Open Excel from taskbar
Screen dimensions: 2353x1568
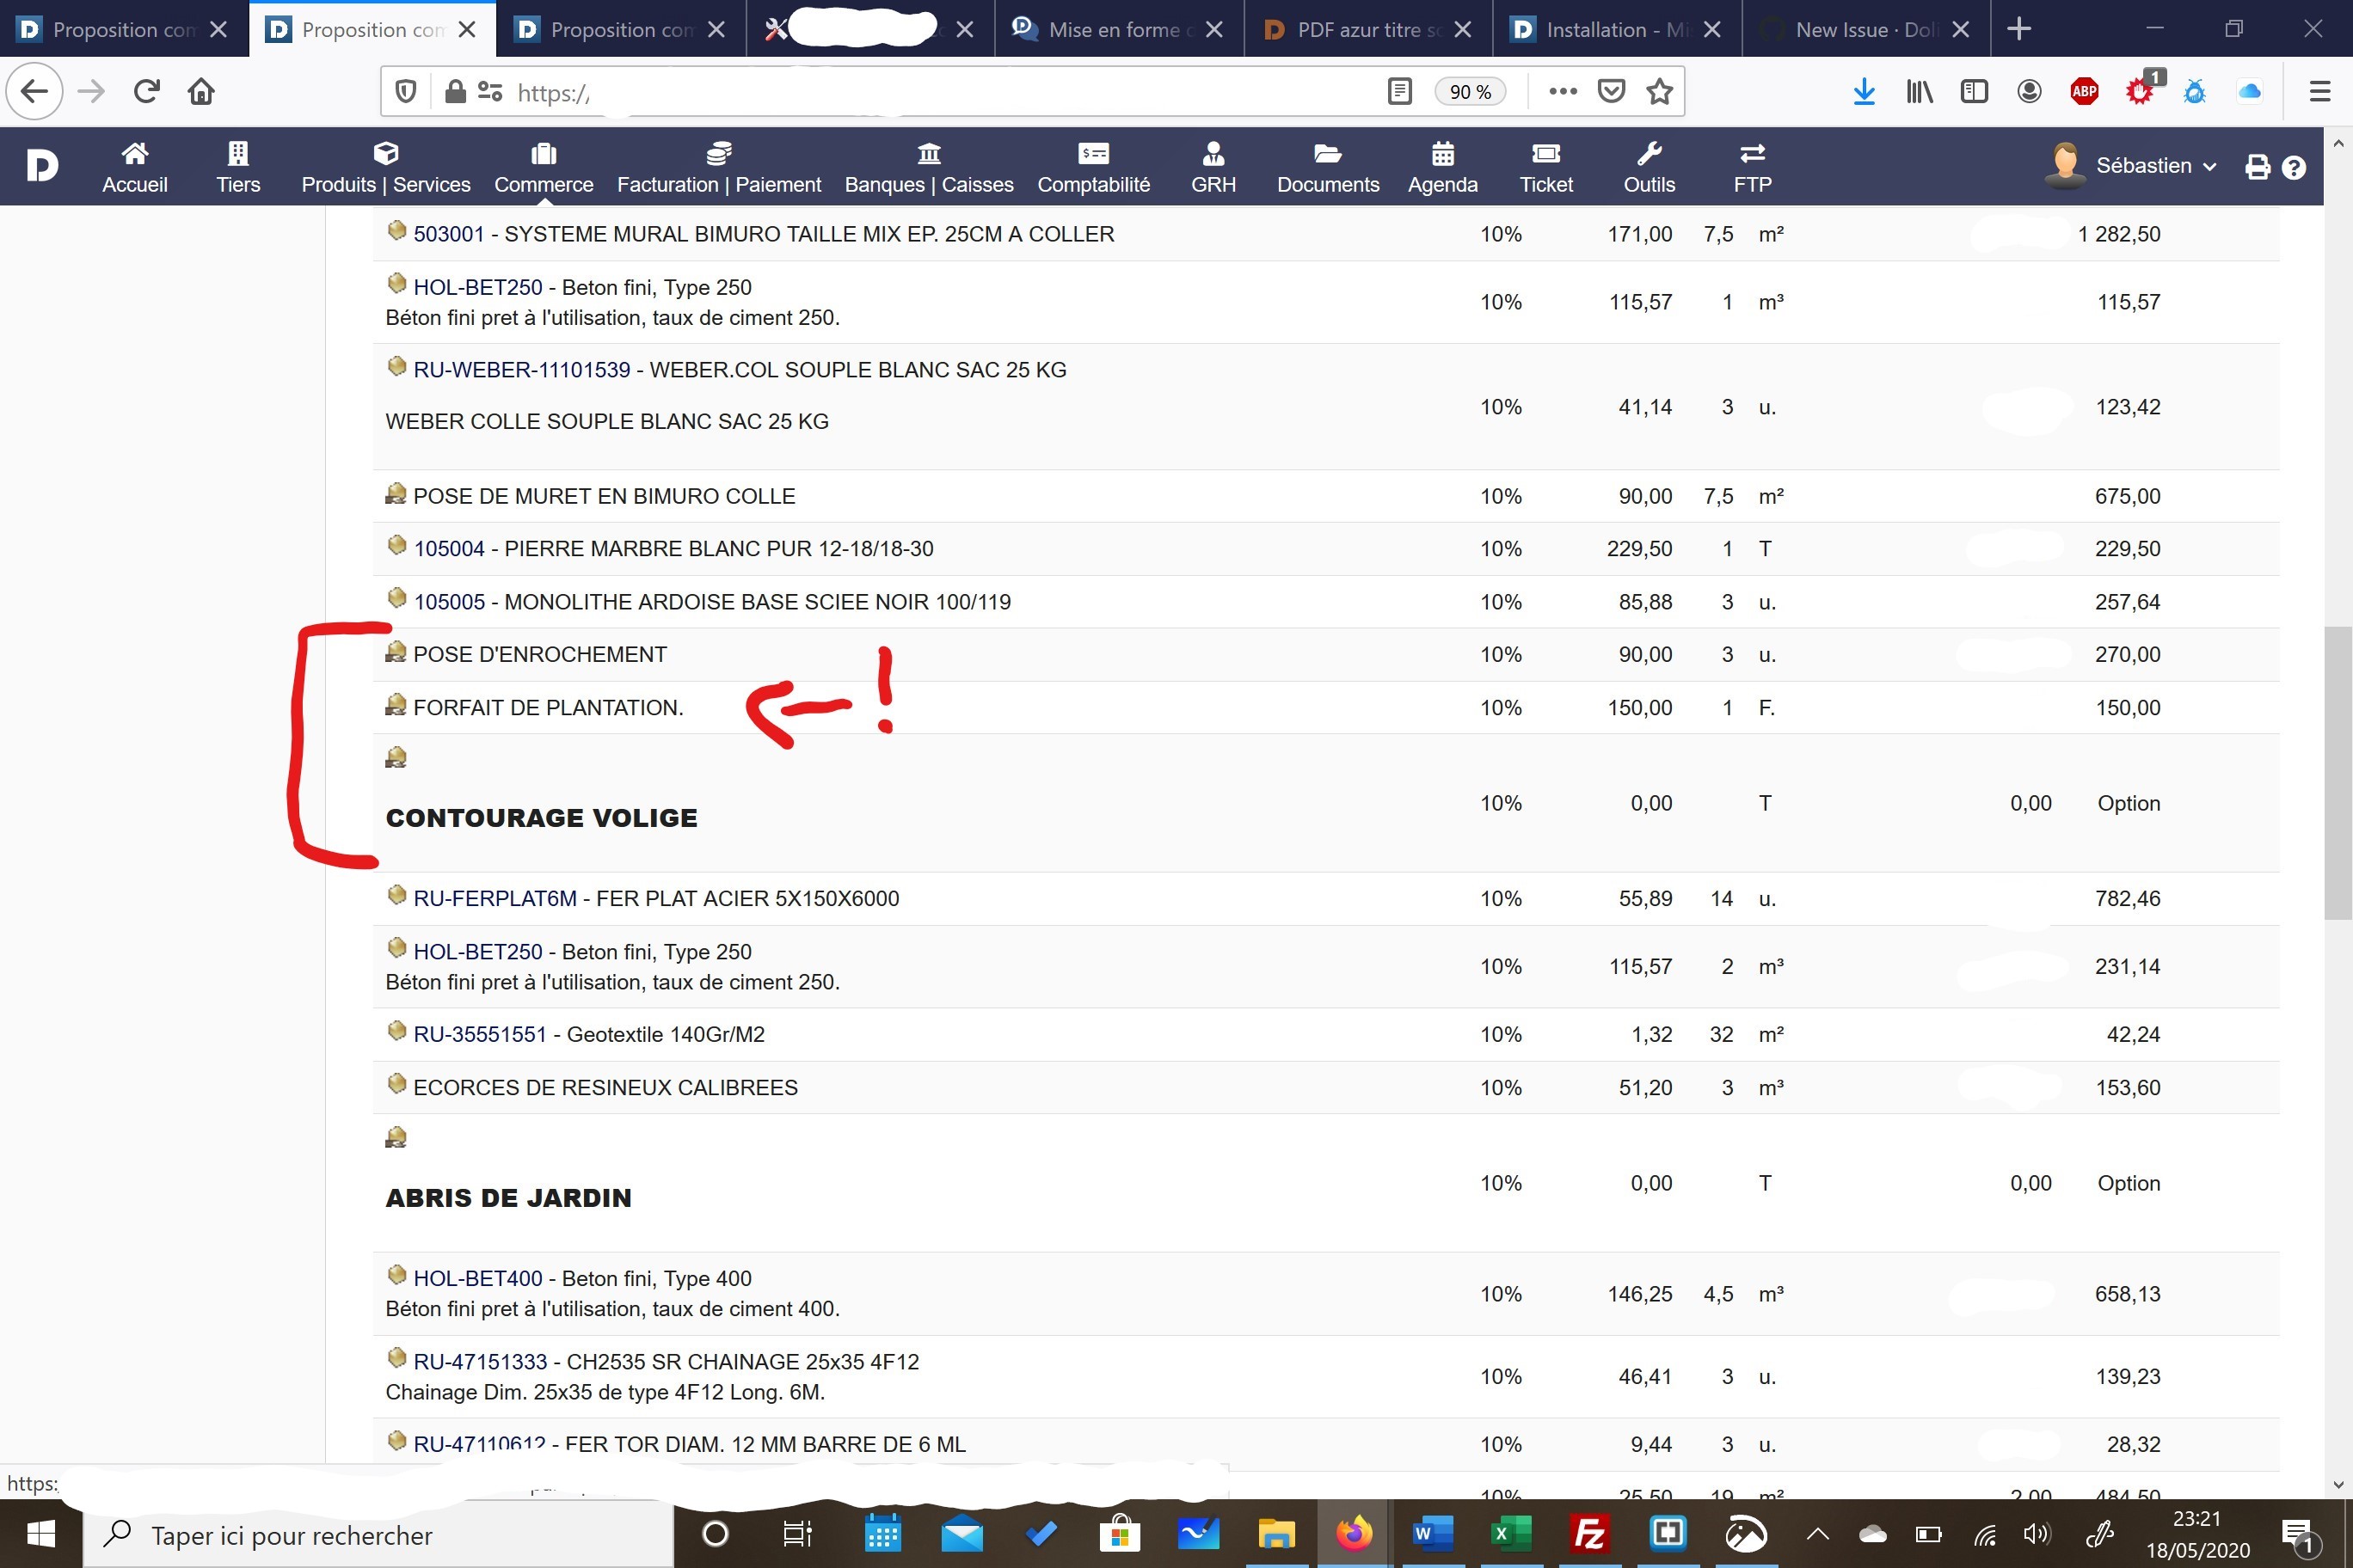click(x=1511, y=1534)
